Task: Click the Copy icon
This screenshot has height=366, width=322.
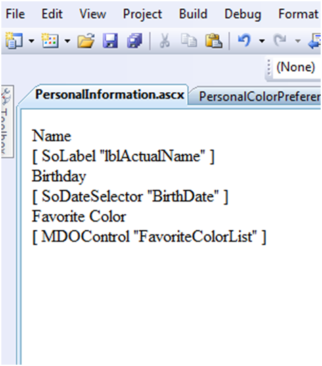Action: pos(189,41)
